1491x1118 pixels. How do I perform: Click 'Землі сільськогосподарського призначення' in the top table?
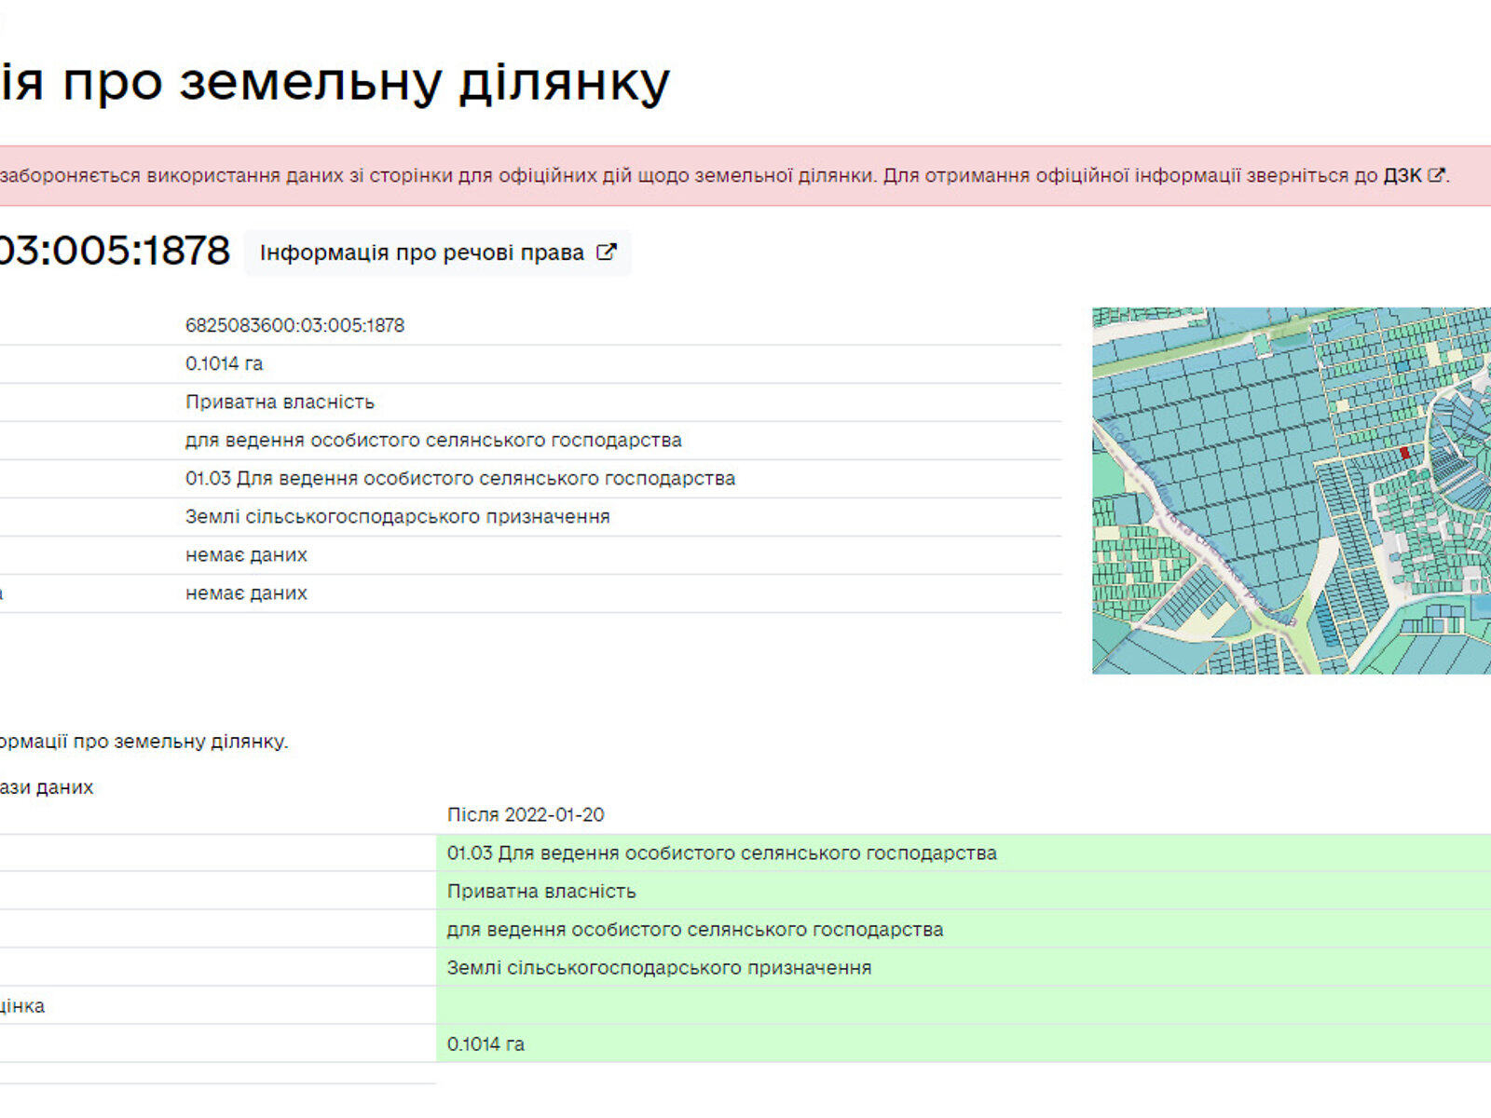click(398, 516)
